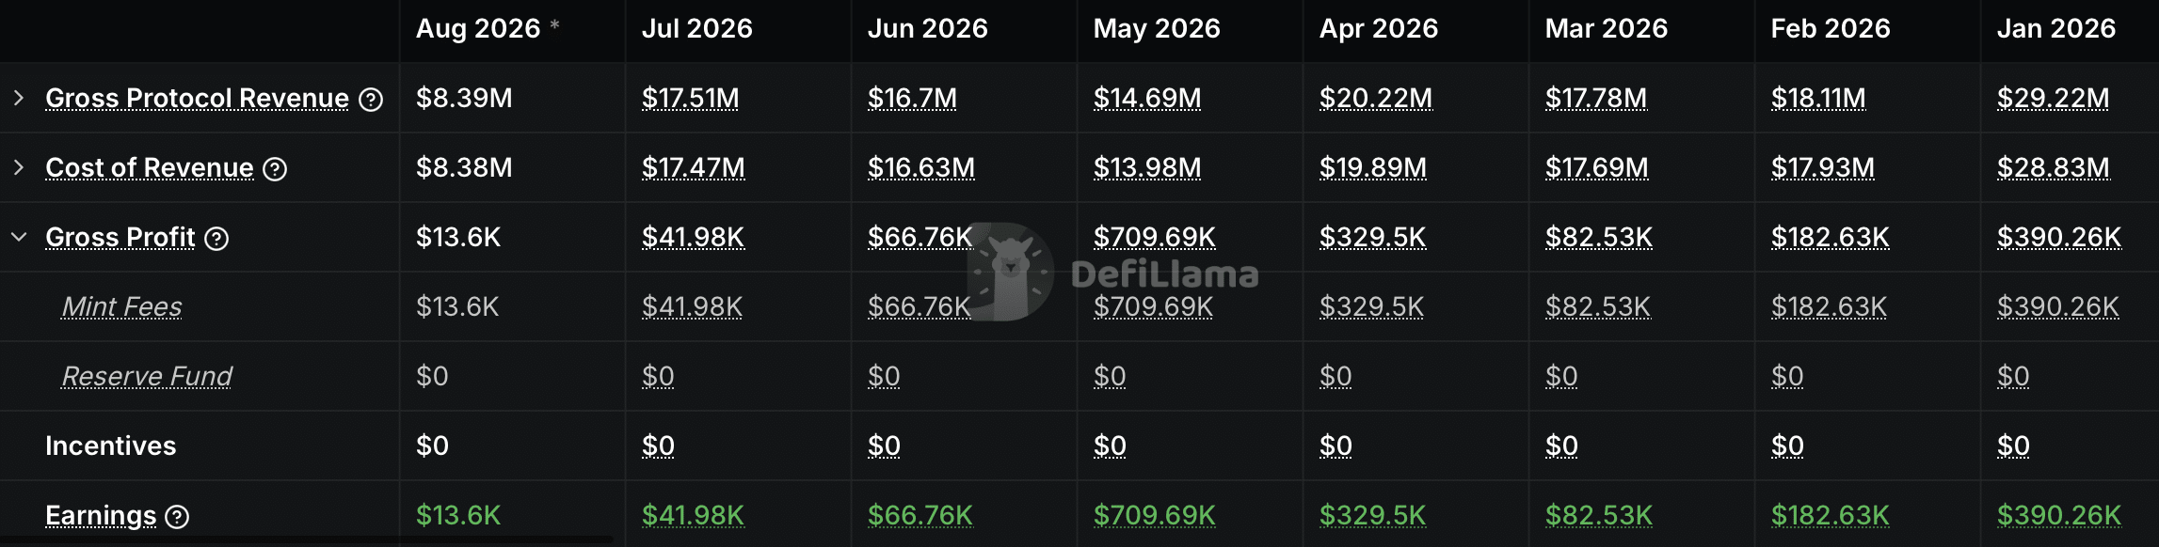
Task: Click Feb 2026 Mint Fees $182.63K
Action: click(1829, 306)
